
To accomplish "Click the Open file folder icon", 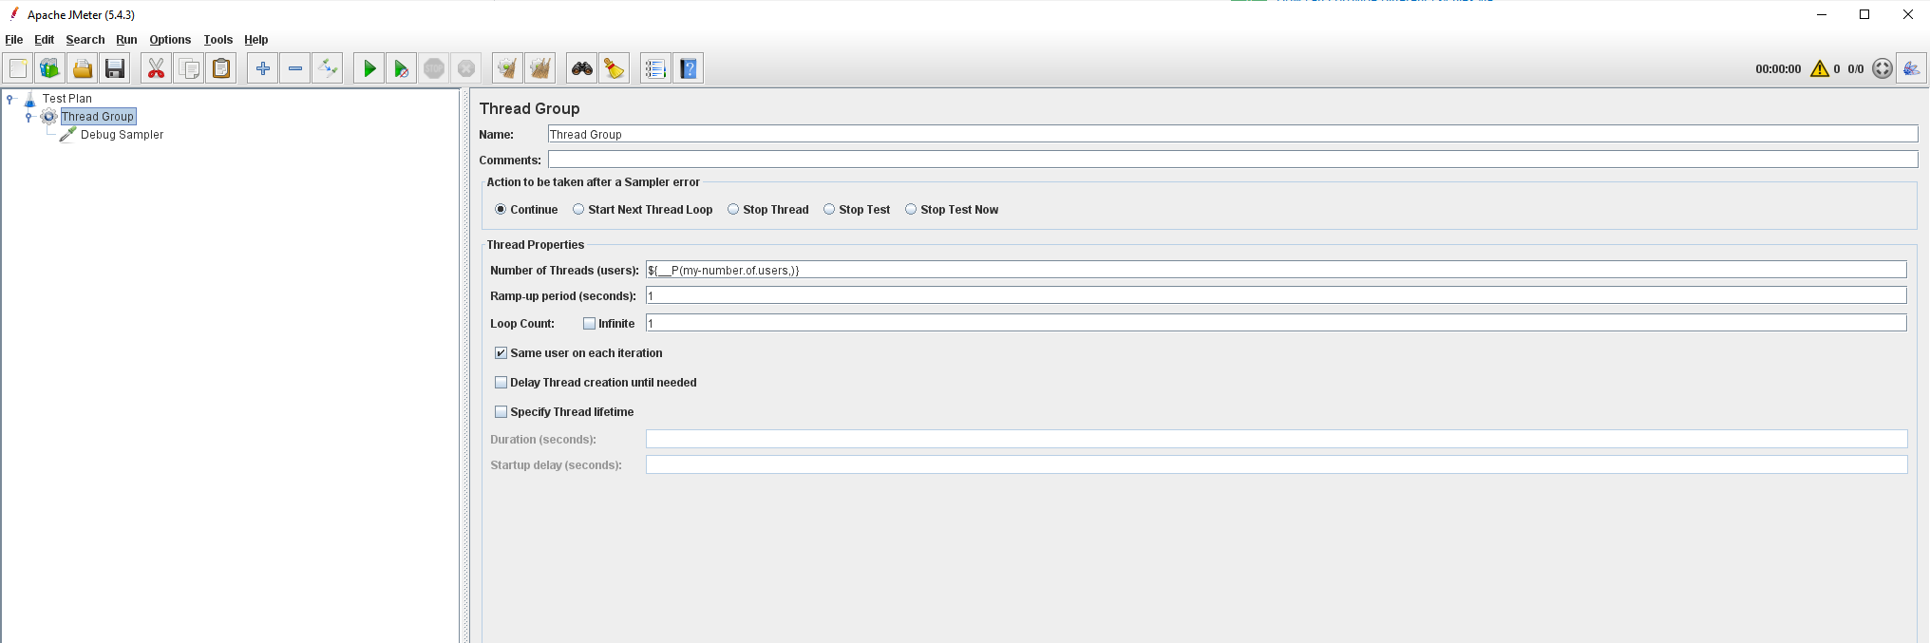I will (x=83, y=68).
